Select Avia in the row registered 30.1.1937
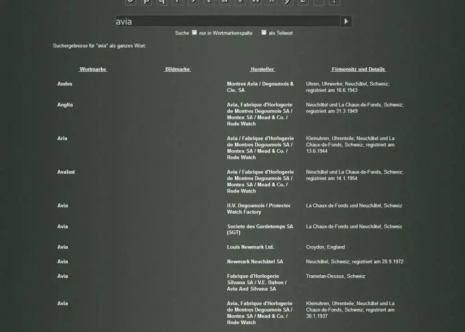The image size is (465, 332). coord(63,303)
